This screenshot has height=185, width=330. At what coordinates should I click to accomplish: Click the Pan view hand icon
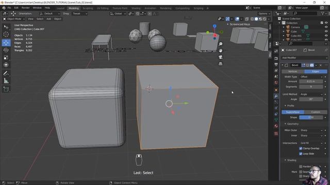click(220, 50)
